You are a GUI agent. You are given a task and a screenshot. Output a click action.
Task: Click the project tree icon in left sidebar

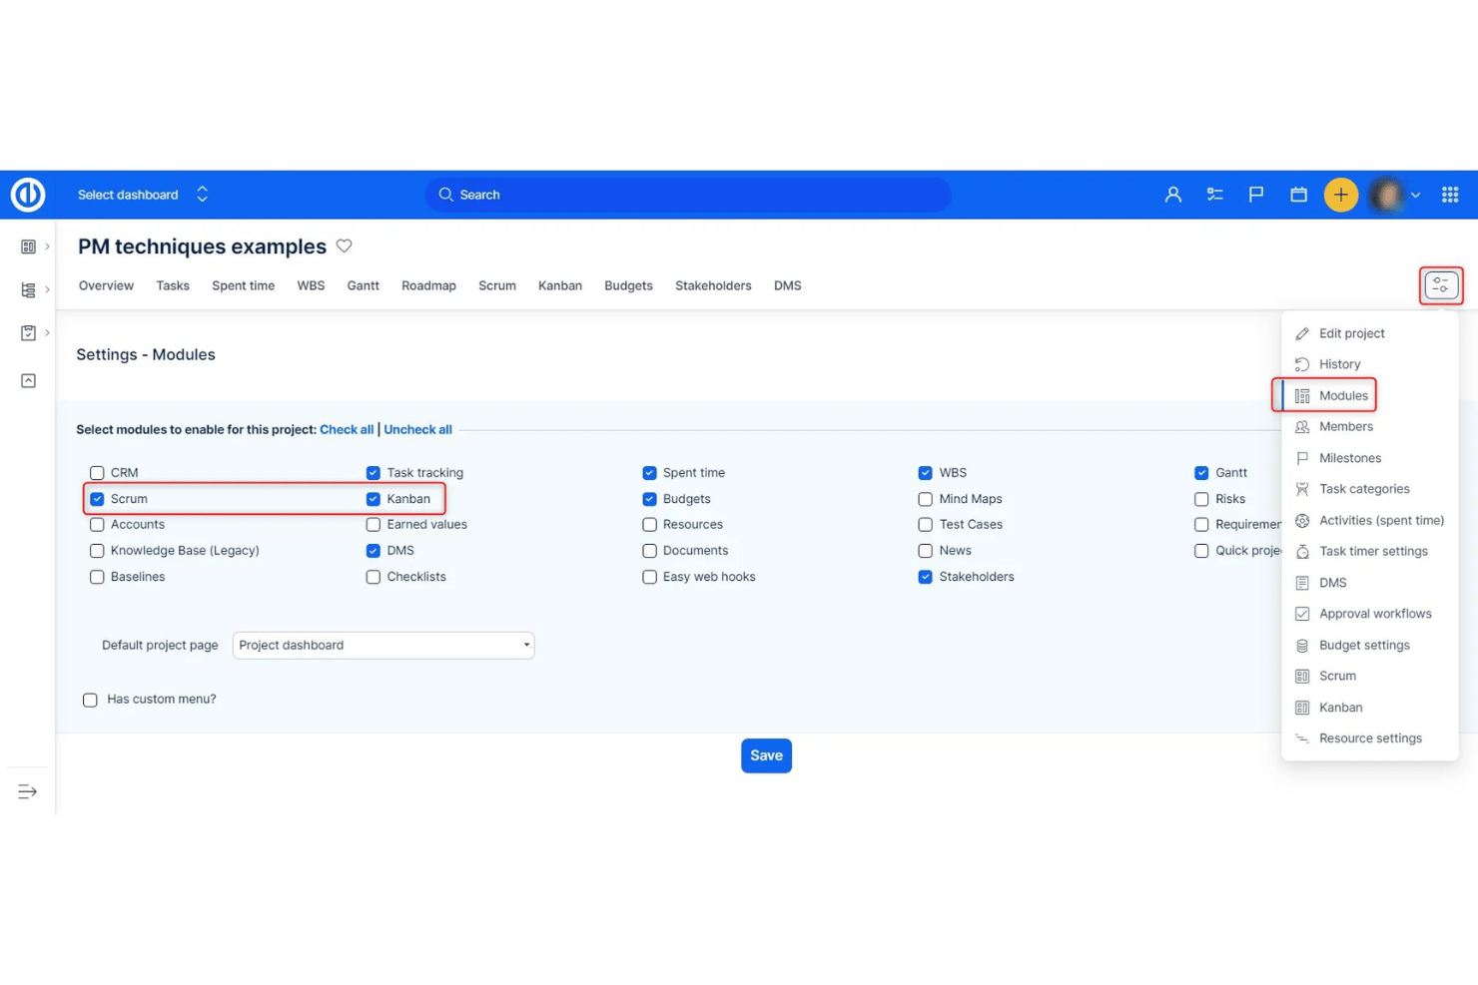[28, 289]
